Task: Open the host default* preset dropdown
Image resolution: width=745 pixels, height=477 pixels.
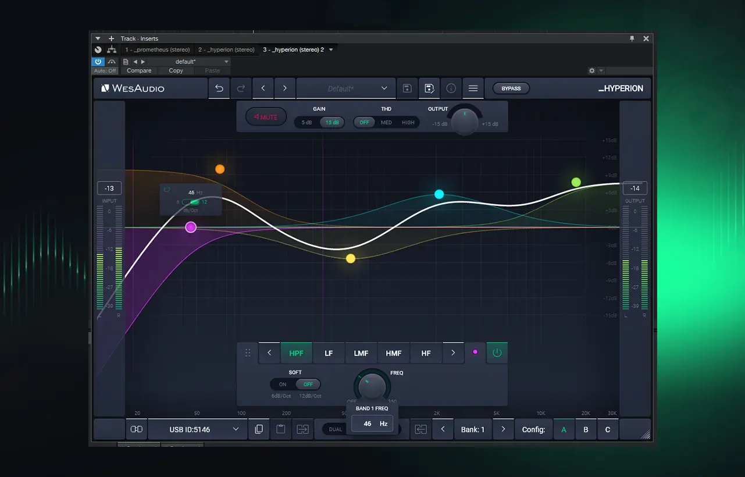Action: point(190,62)
